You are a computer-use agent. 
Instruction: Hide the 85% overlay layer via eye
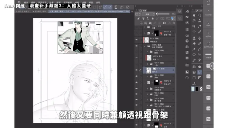point(136,40)
